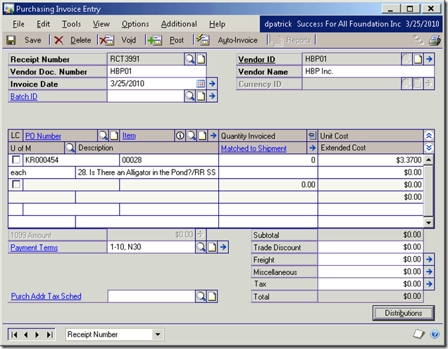
Task: Click the note icon beside Payment Terms
Action: tap(212, 247)
